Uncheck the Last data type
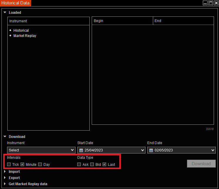This screenshot has width=219, height=189. tap(104, 164)
